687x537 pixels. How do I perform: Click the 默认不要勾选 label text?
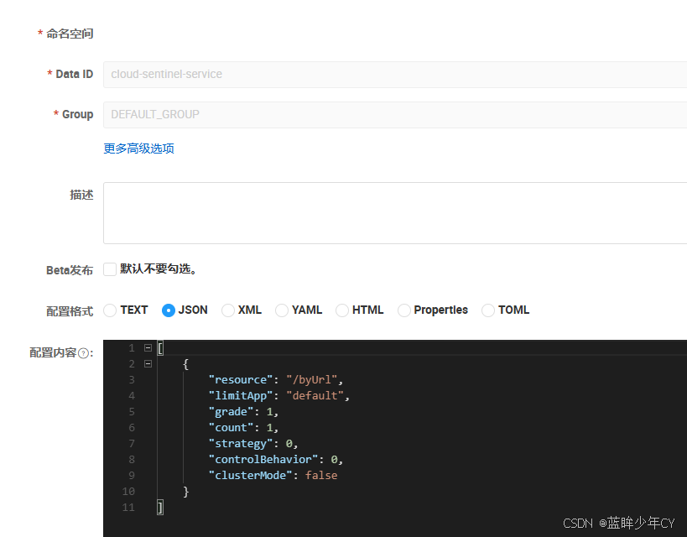point(158,268)
